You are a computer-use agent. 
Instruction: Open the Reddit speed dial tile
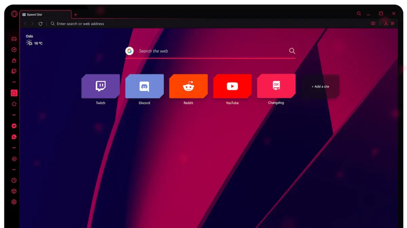[x=188, y=86]
